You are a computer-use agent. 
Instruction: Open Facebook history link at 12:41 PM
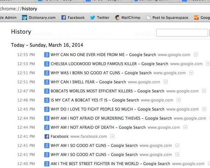coord(60,136)
